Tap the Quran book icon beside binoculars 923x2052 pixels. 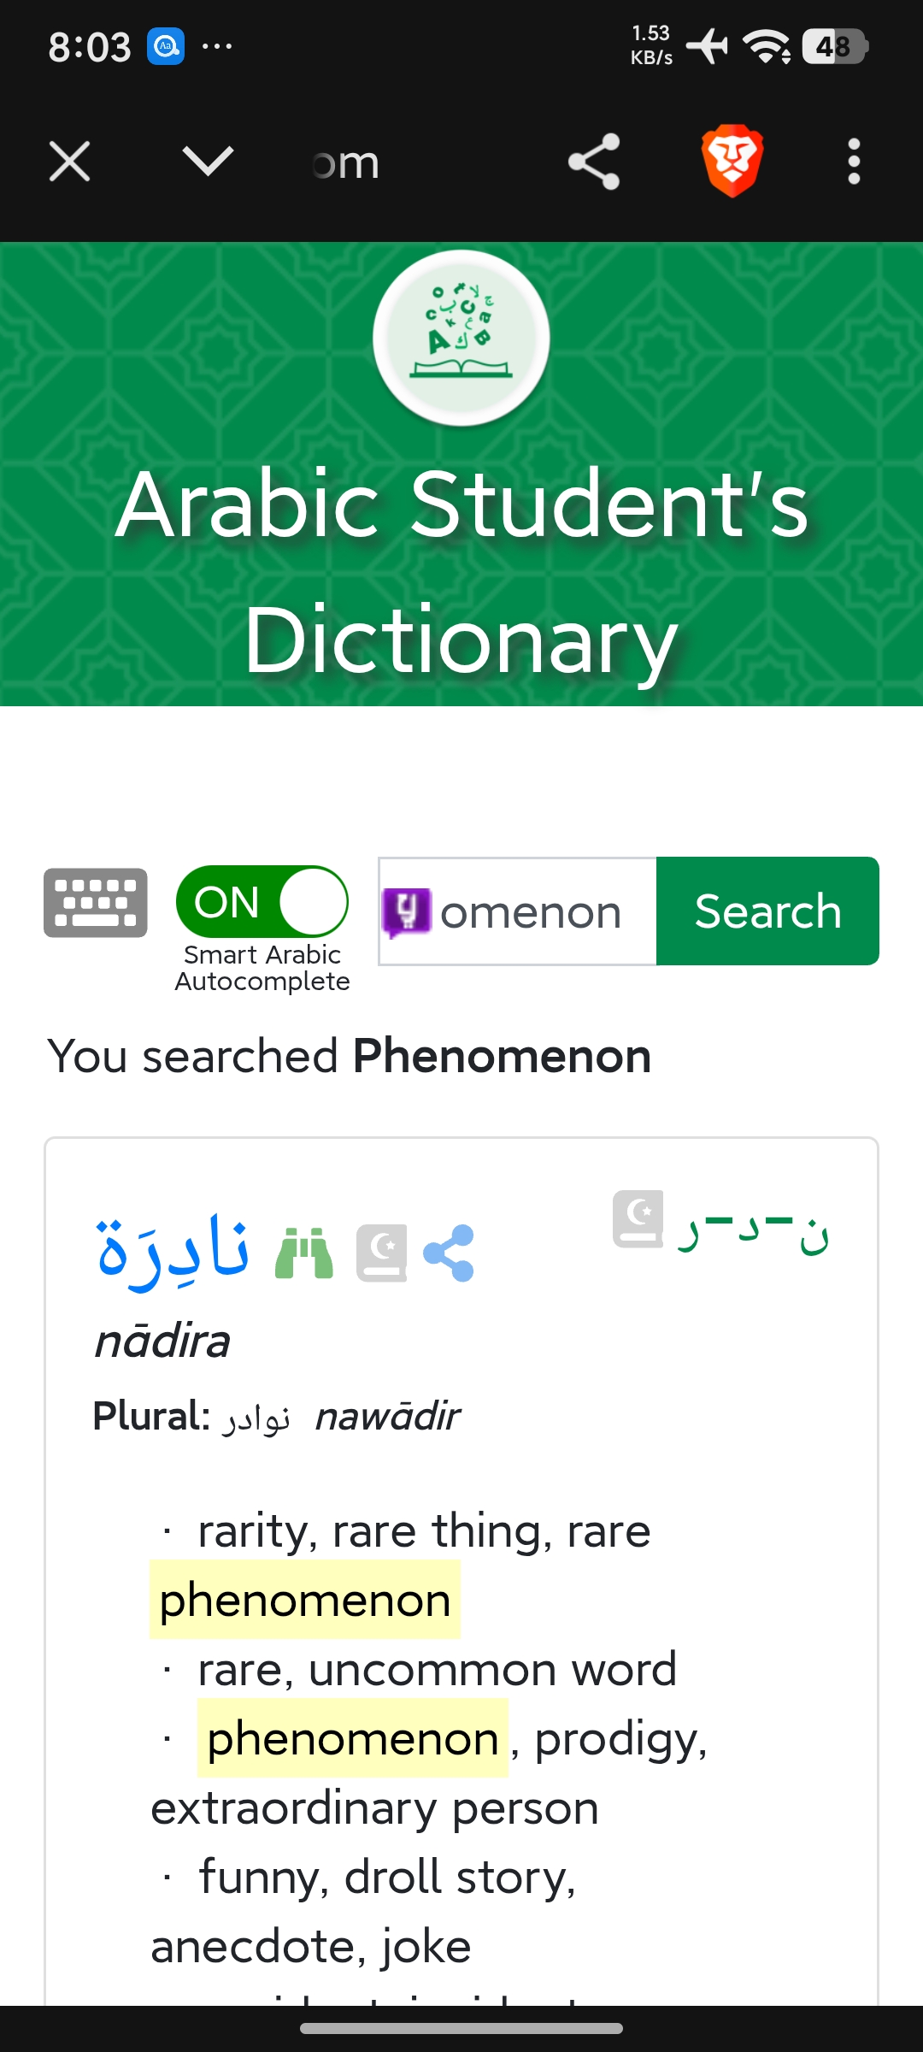click(x=381, y=1253)
